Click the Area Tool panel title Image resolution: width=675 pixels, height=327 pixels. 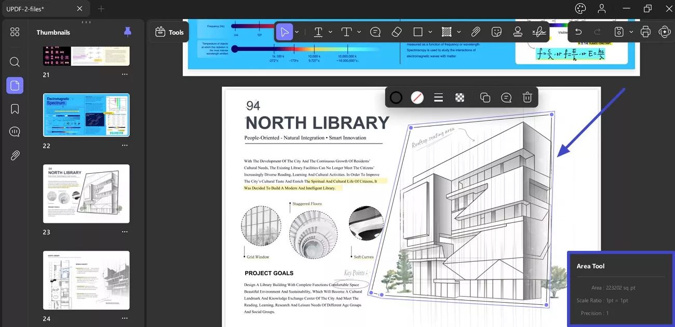590,266
